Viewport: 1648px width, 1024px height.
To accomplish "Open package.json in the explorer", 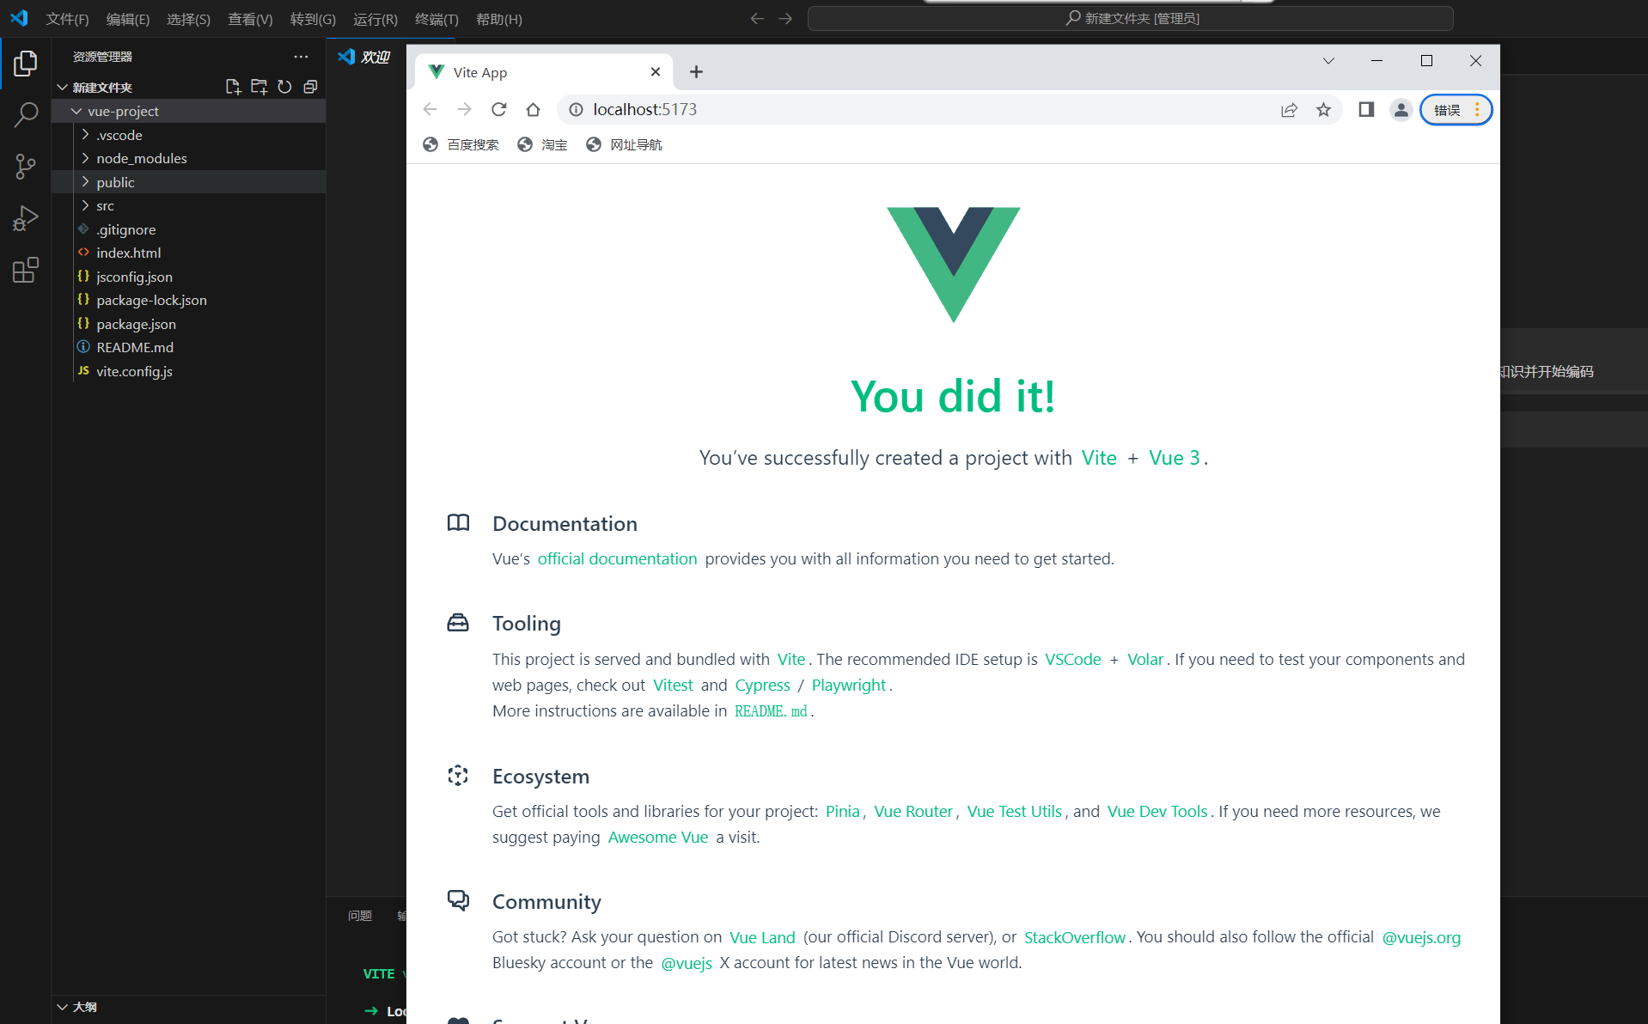I will pyautogui.click(x=188, y=324).
